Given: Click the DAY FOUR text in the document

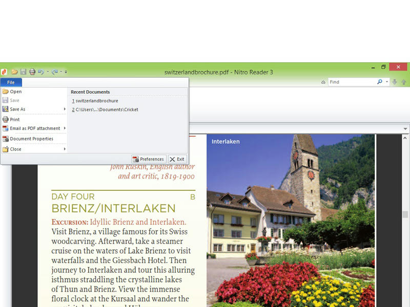Looking at the screenshot, I should (73, 196).
